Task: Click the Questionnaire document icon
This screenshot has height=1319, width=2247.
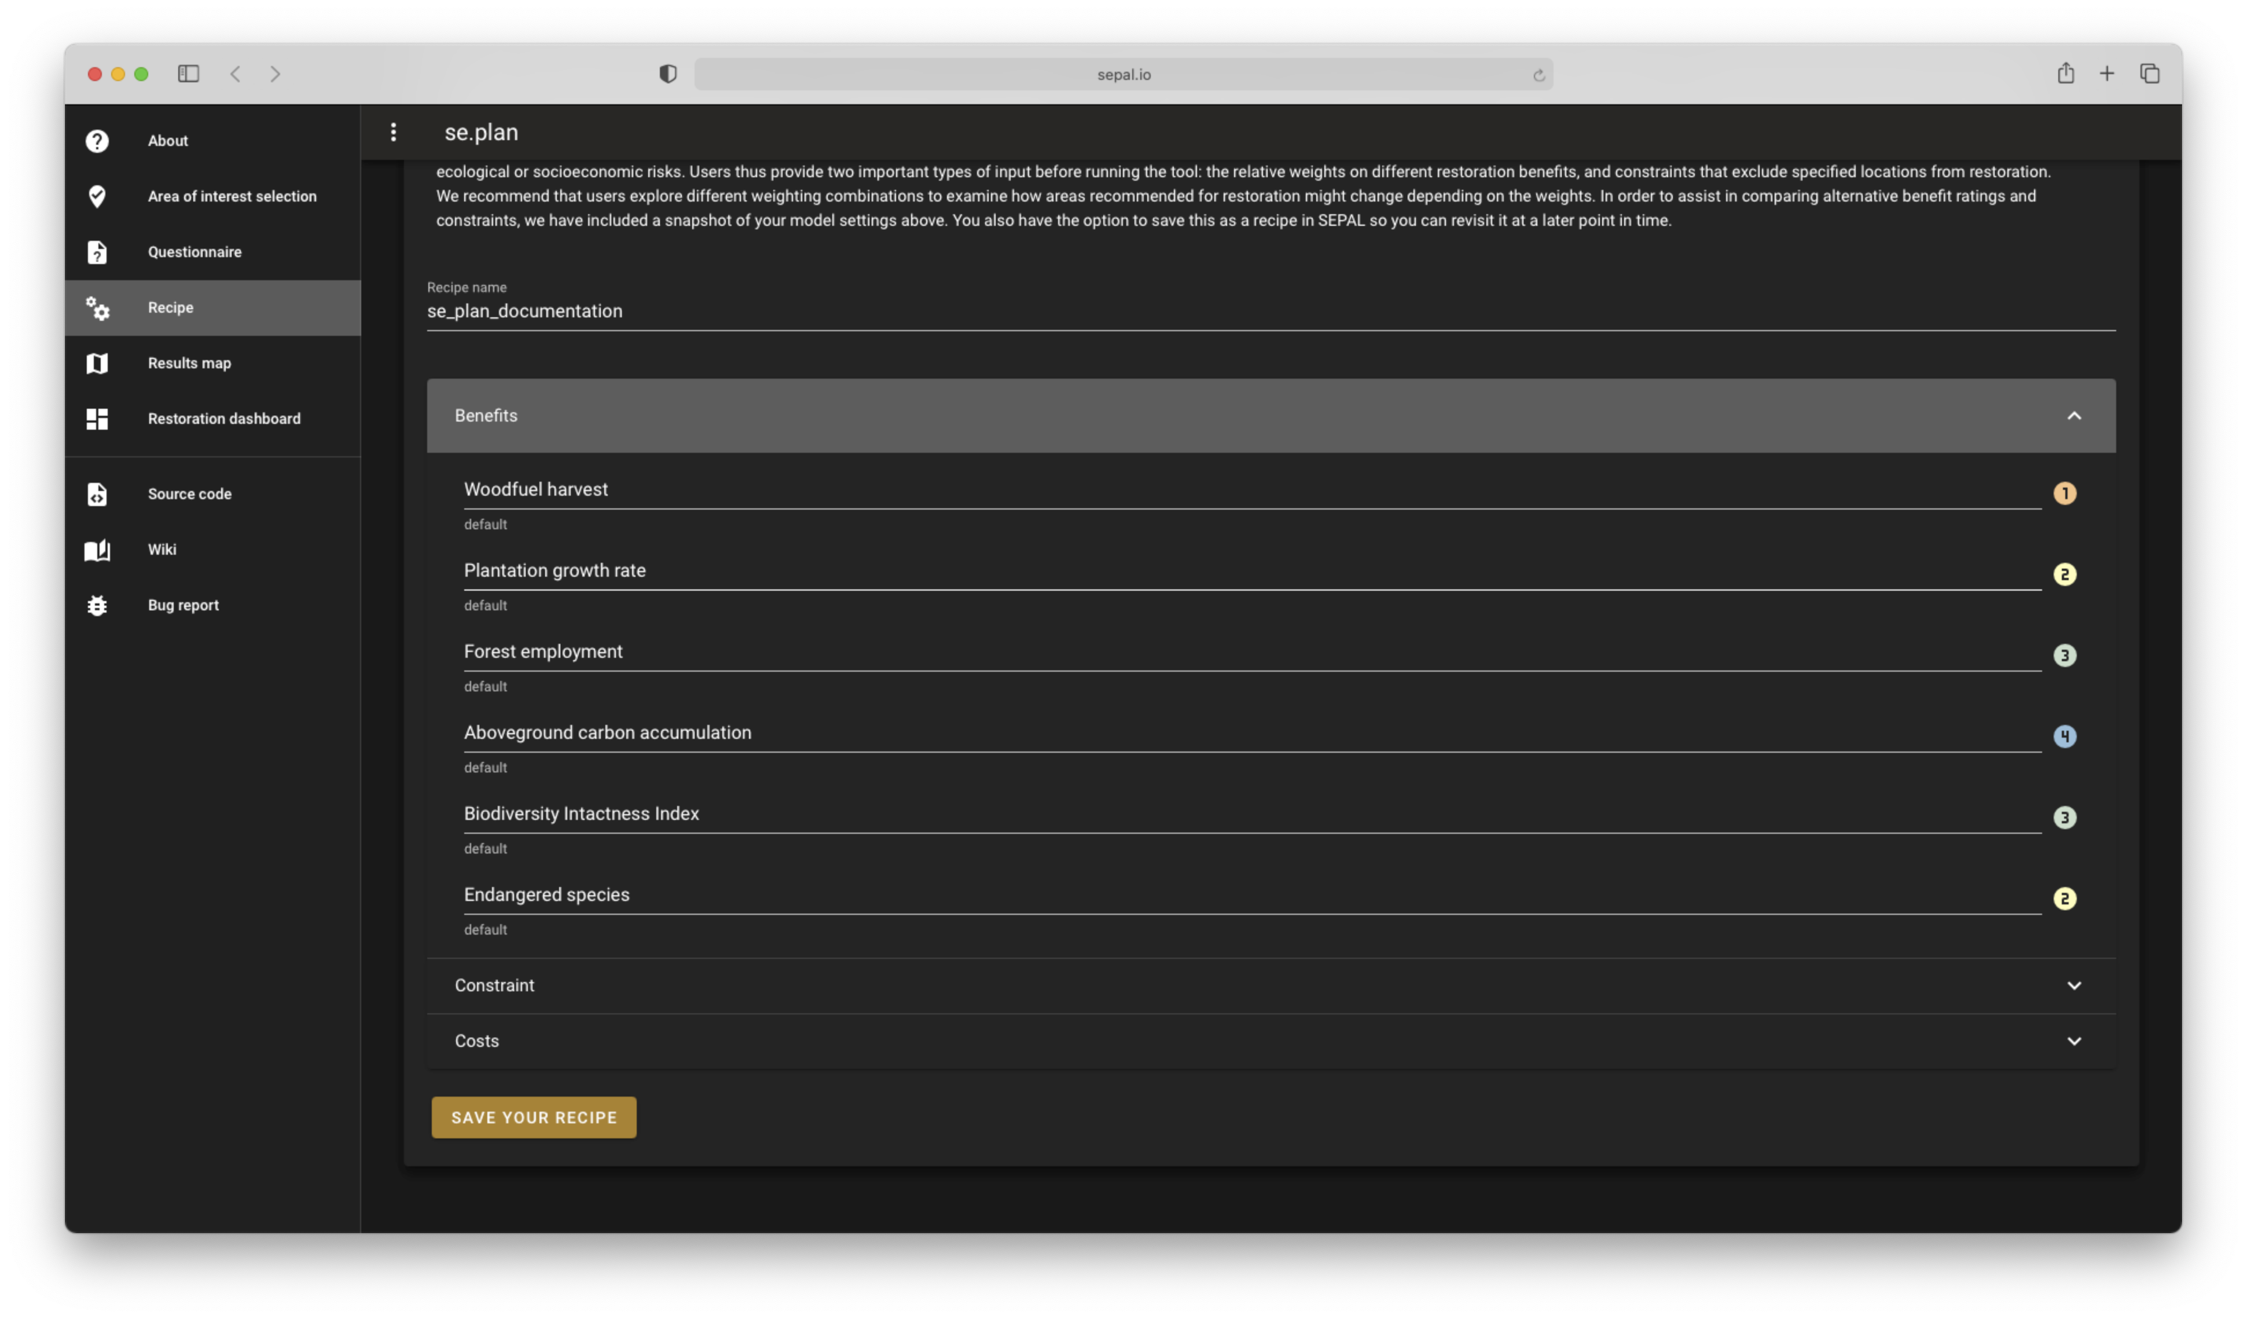Action: tap(97, 252)
